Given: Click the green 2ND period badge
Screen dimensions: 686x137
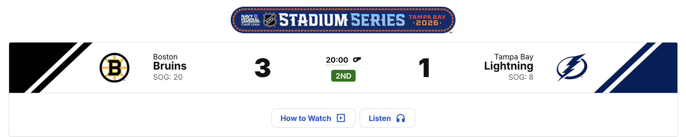Looking at the screenshot, I should click(343, 76).
